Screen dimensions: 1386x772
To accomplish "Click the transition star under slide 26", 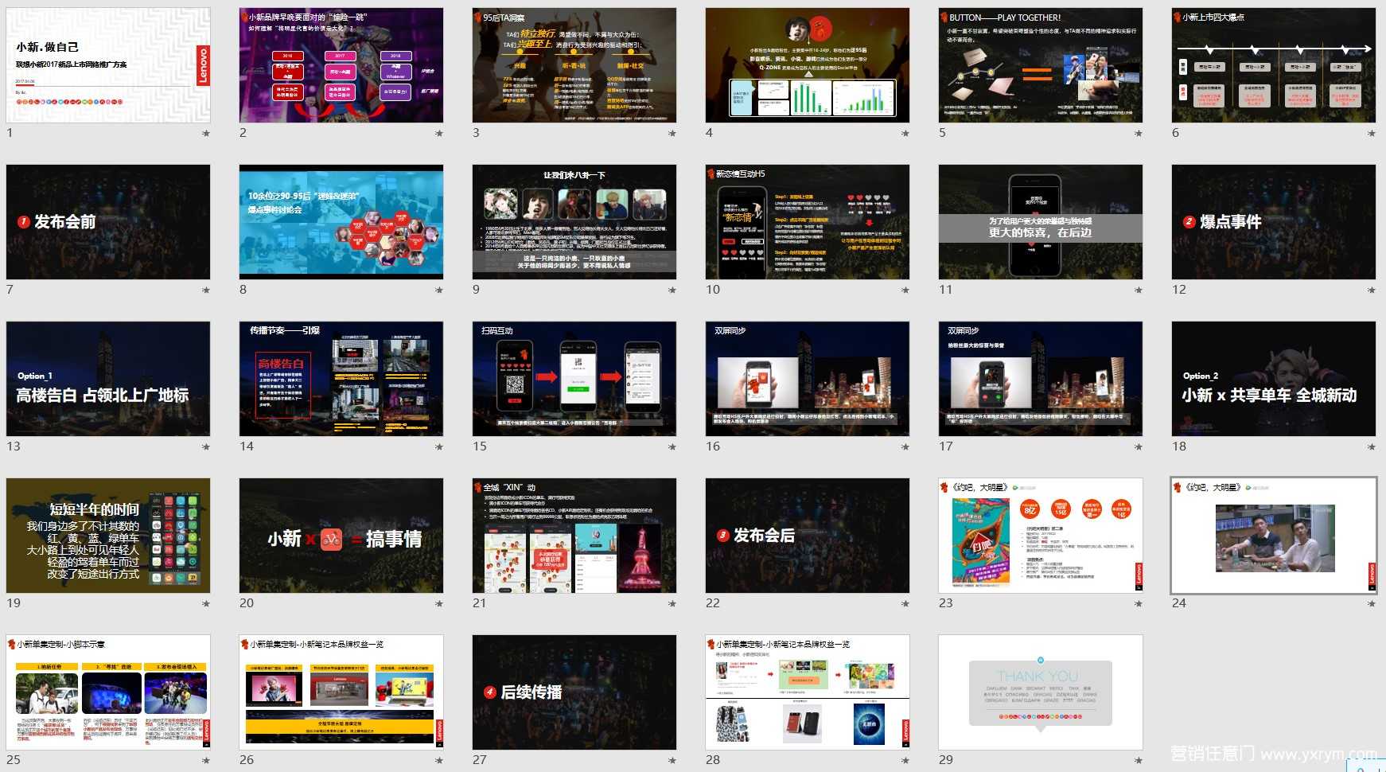I will pyautogui.click(x=439, y=761).
